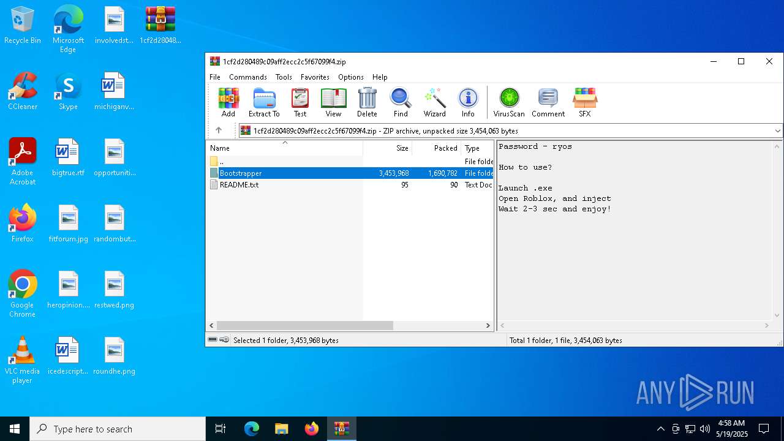The image size is (784, 441).
Task: Open the Recycle Bin desktop icon
Action: pos(23,26)
